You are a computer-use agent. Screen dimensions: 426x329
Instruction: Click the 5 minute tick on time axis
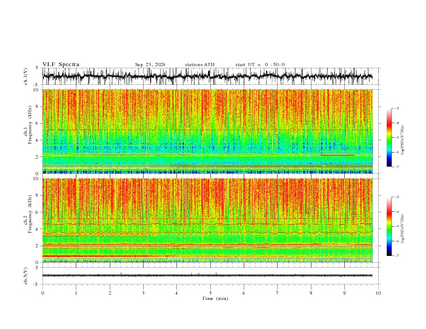point(210,293)
